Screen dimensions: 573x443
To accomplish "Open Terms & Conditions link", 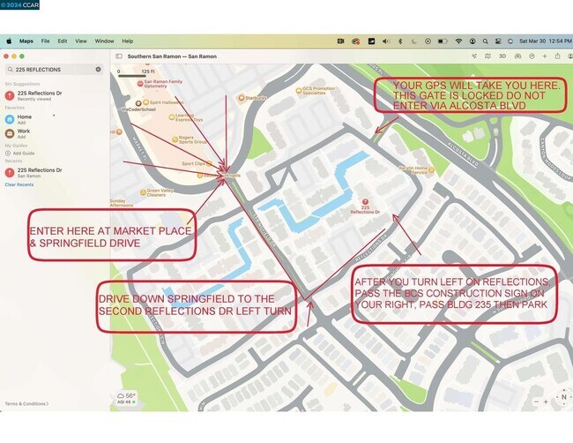I will coord(26,403).
